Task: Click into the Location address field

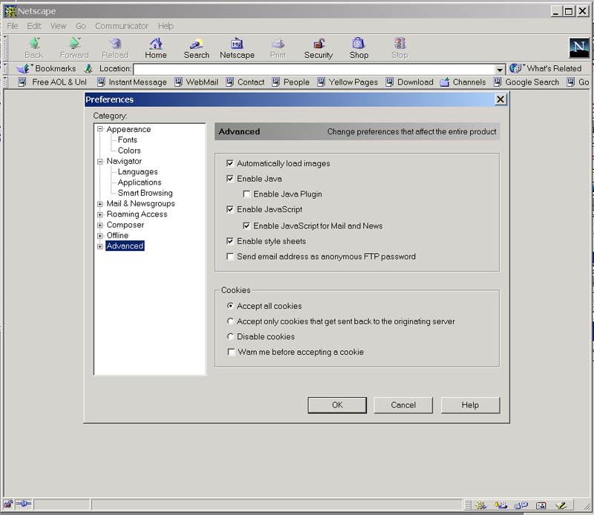Action: click(x=314, y=69)
